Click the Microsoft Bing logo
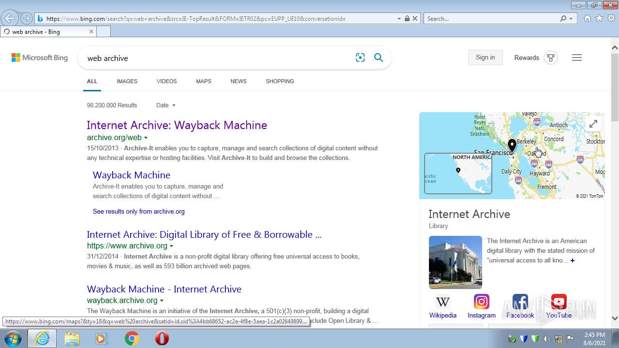 40,58
